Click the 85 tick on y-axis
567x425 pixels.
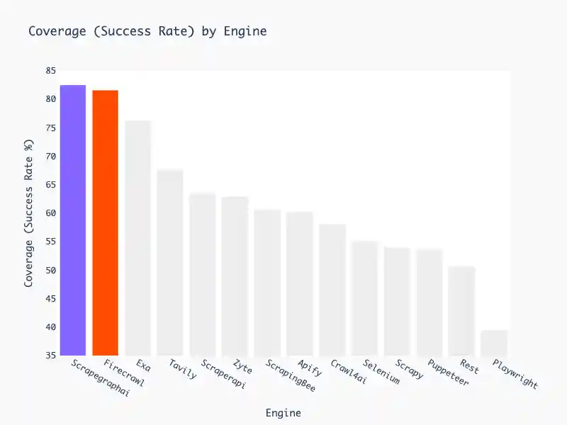point(50,71)
